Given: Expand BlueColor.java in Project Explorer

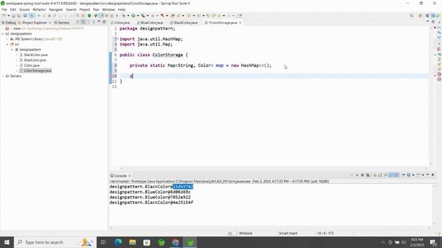Looking at the screenshot, I should point(17,60).
